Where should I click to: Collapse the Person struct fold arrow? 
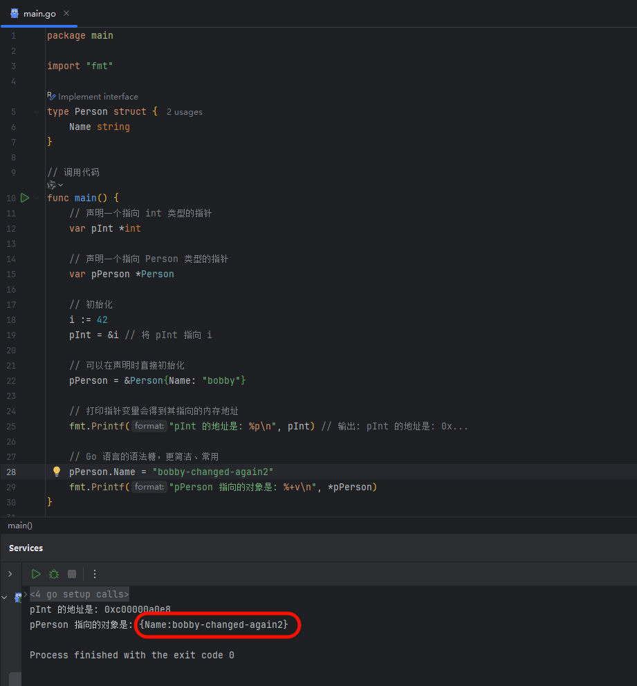(x=37, y=111)
